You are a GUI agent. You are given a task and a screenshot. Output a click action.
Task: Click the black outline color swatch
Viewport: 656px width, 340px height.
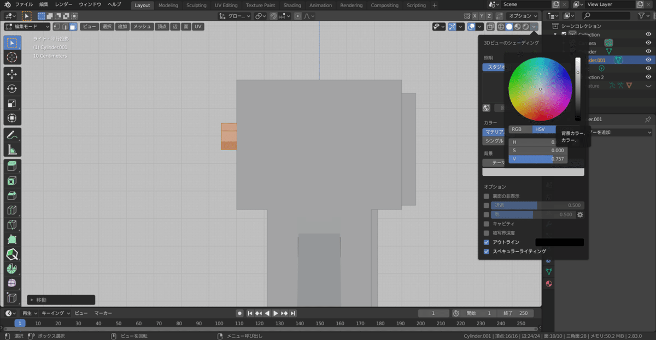point(559,242)
